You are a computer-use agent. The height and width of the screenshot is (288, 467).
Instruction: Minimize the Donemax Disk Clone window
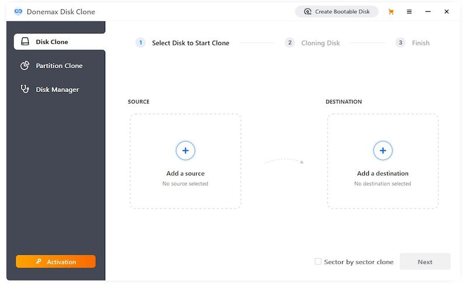coord(428,12)
